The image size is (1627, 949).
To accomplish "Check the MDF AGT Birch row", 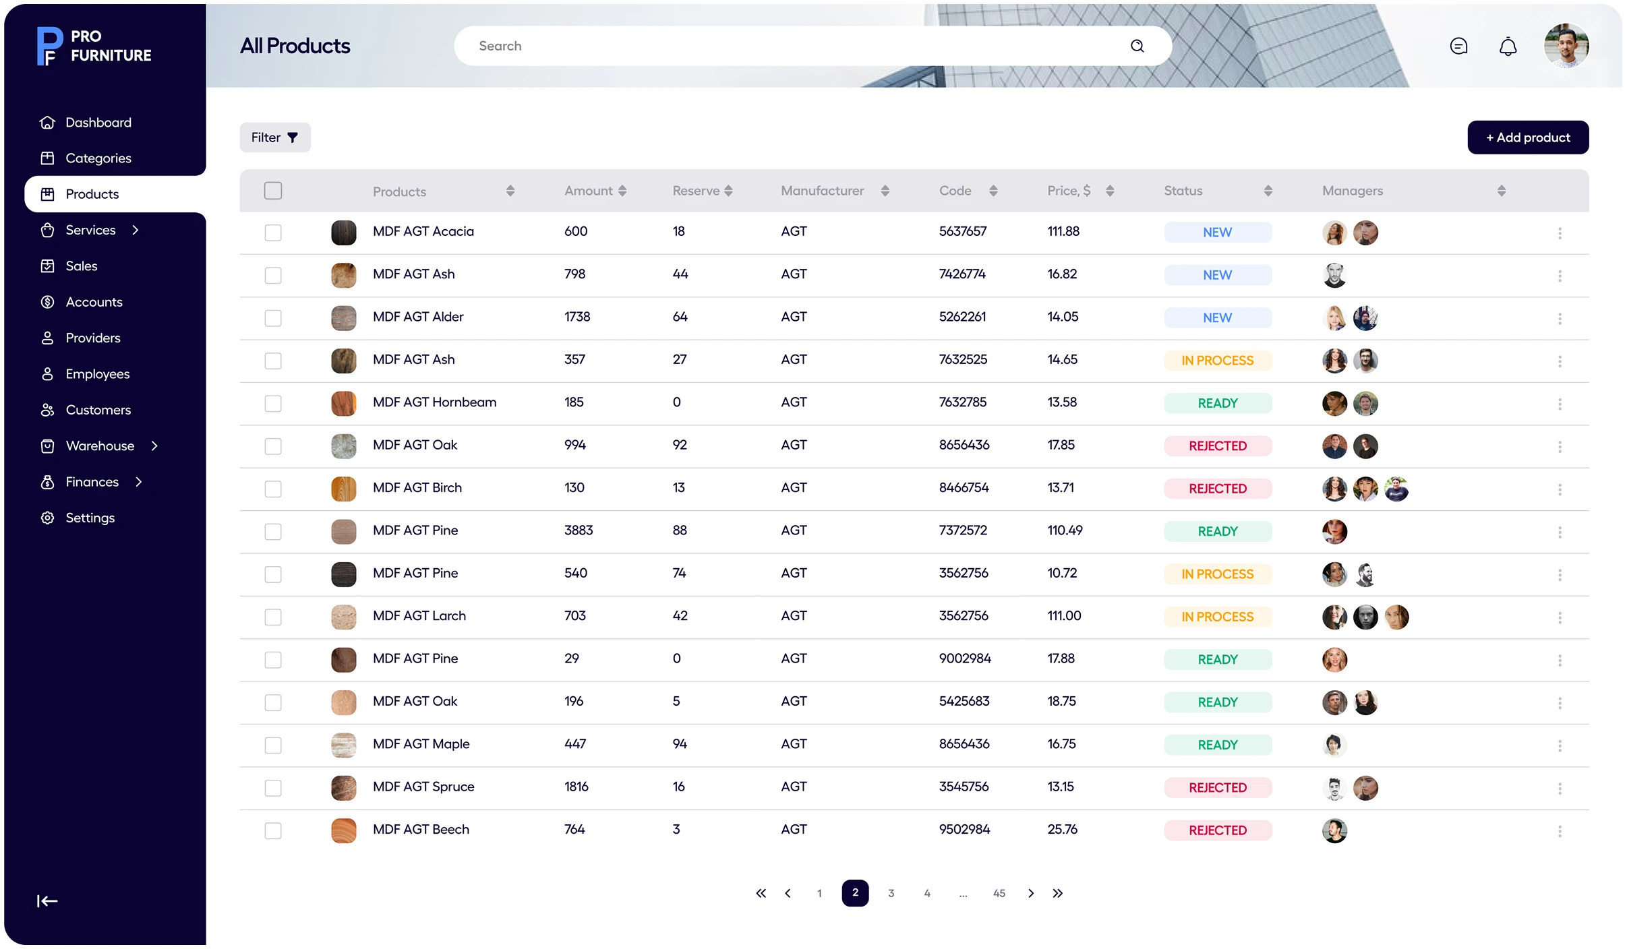I will [x=273, y=489].
